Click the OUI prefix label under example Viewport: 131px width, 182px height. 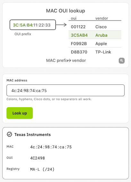(x=23, y=34)
